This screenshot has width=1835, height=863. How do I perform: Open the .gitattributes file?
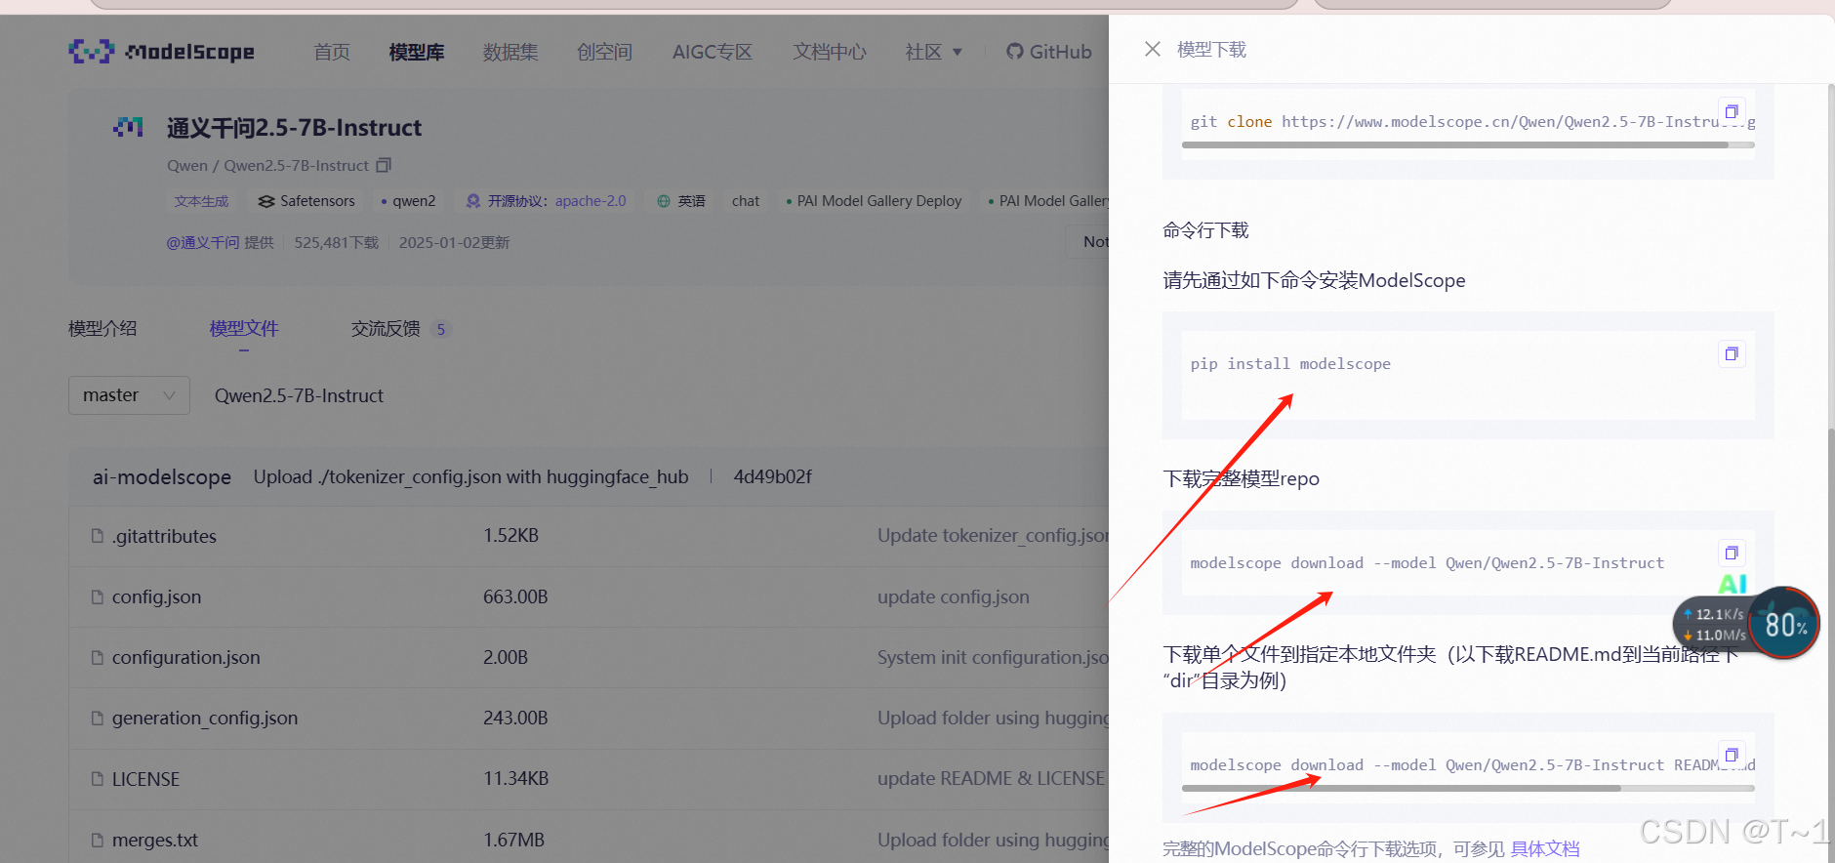point(164,536)
